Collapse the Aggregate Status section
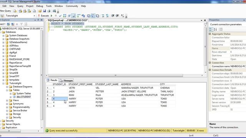246x138 pixels. (x=210, y=34)
